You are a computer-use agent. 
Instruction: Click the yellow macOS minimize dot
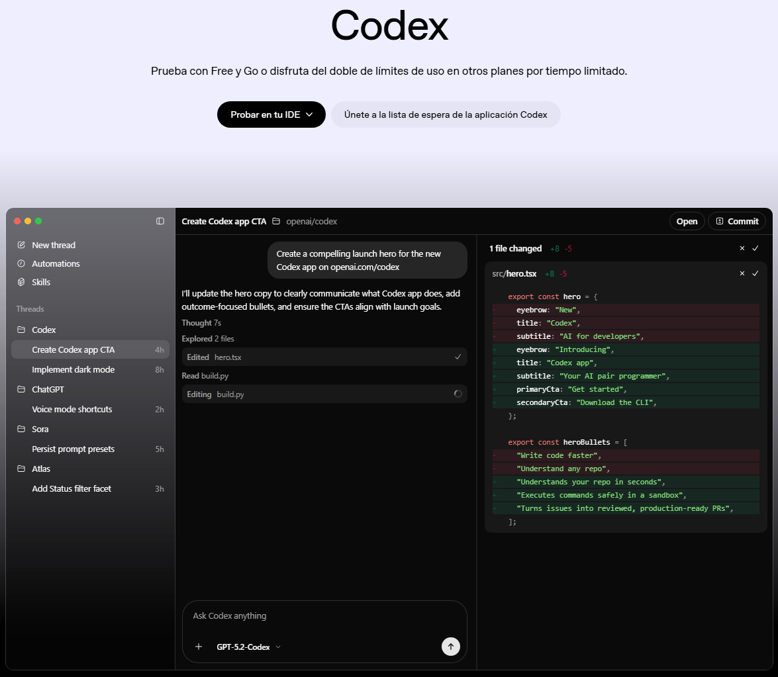pos(28,221)
